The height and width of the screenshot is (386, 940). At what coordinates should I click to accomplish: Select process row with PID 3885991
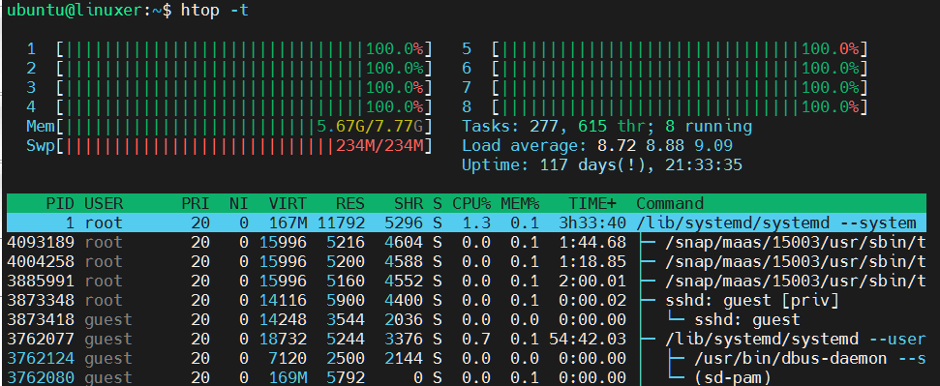point(467,282)
